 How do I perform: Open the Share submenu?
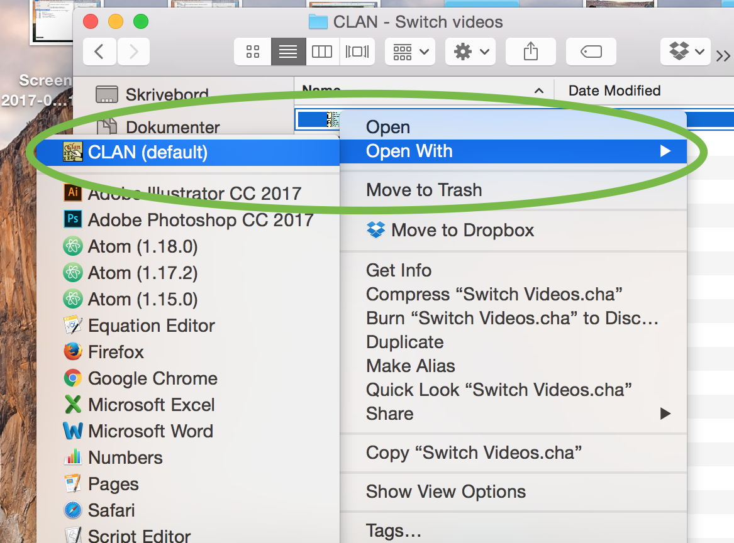[513, 414]
